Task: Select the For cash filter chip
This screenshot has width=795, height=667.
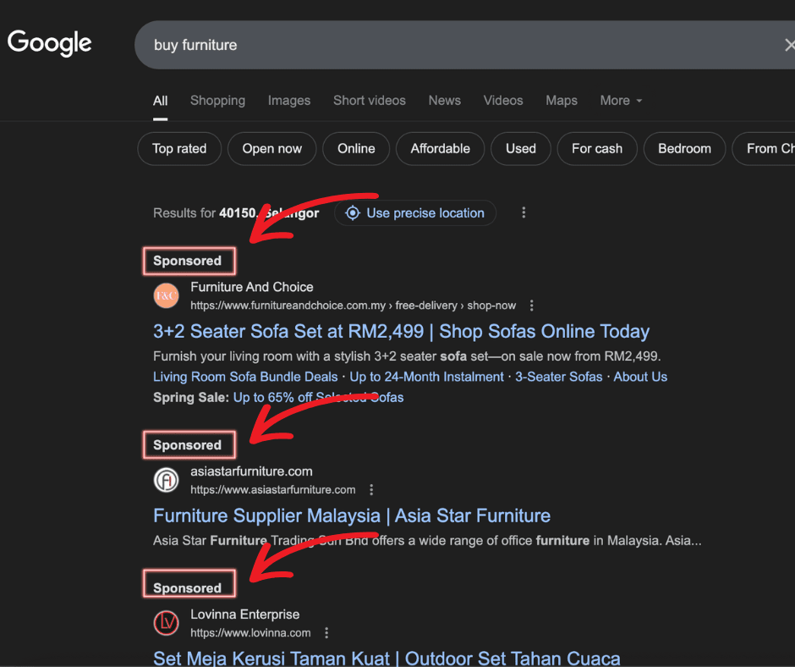Action: tap(597, 149)
